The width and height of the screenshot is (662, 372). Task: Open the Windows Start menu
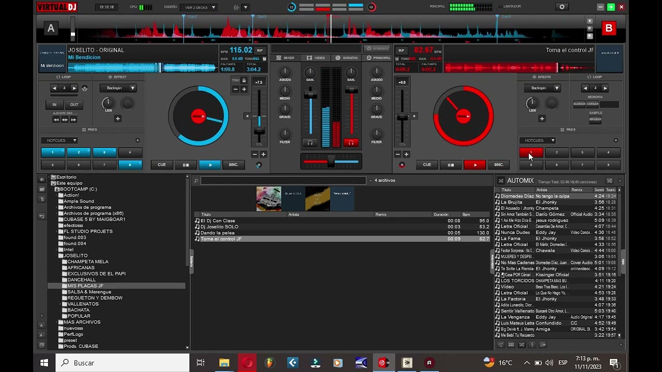click(44, 363)
